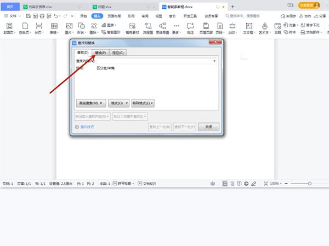Open a new tab with plus button
This screenshot has width=329, height=246.
point(232,7)
